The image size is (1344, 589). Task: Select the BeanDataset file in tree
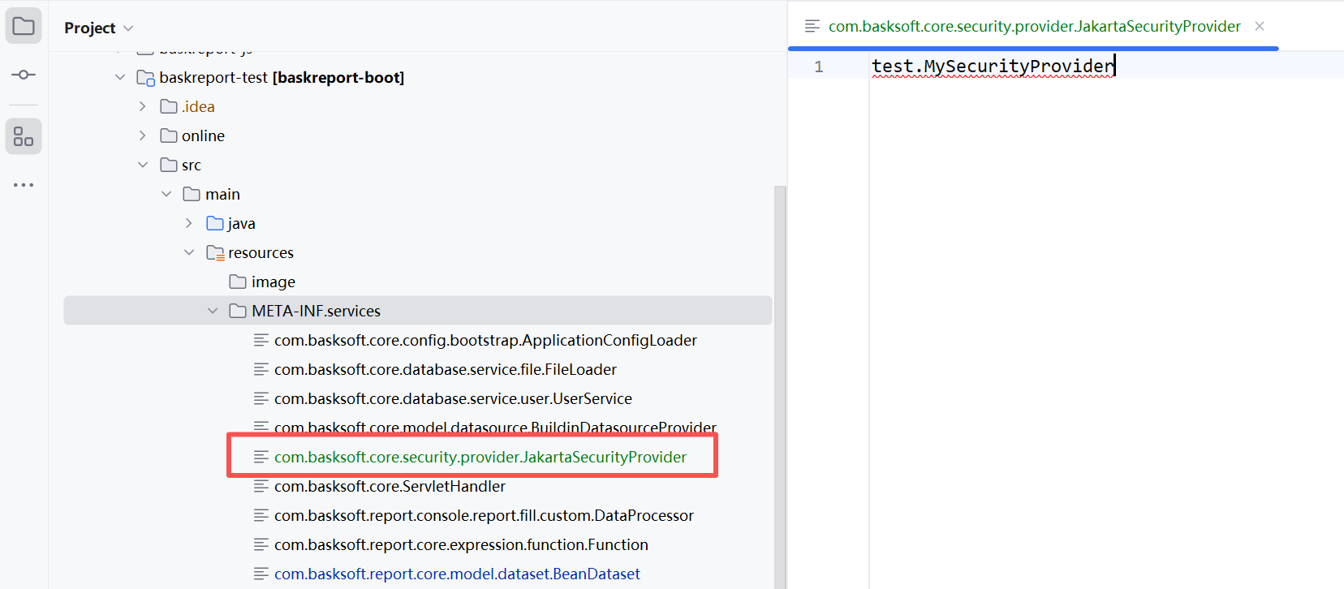click(456, 574)
